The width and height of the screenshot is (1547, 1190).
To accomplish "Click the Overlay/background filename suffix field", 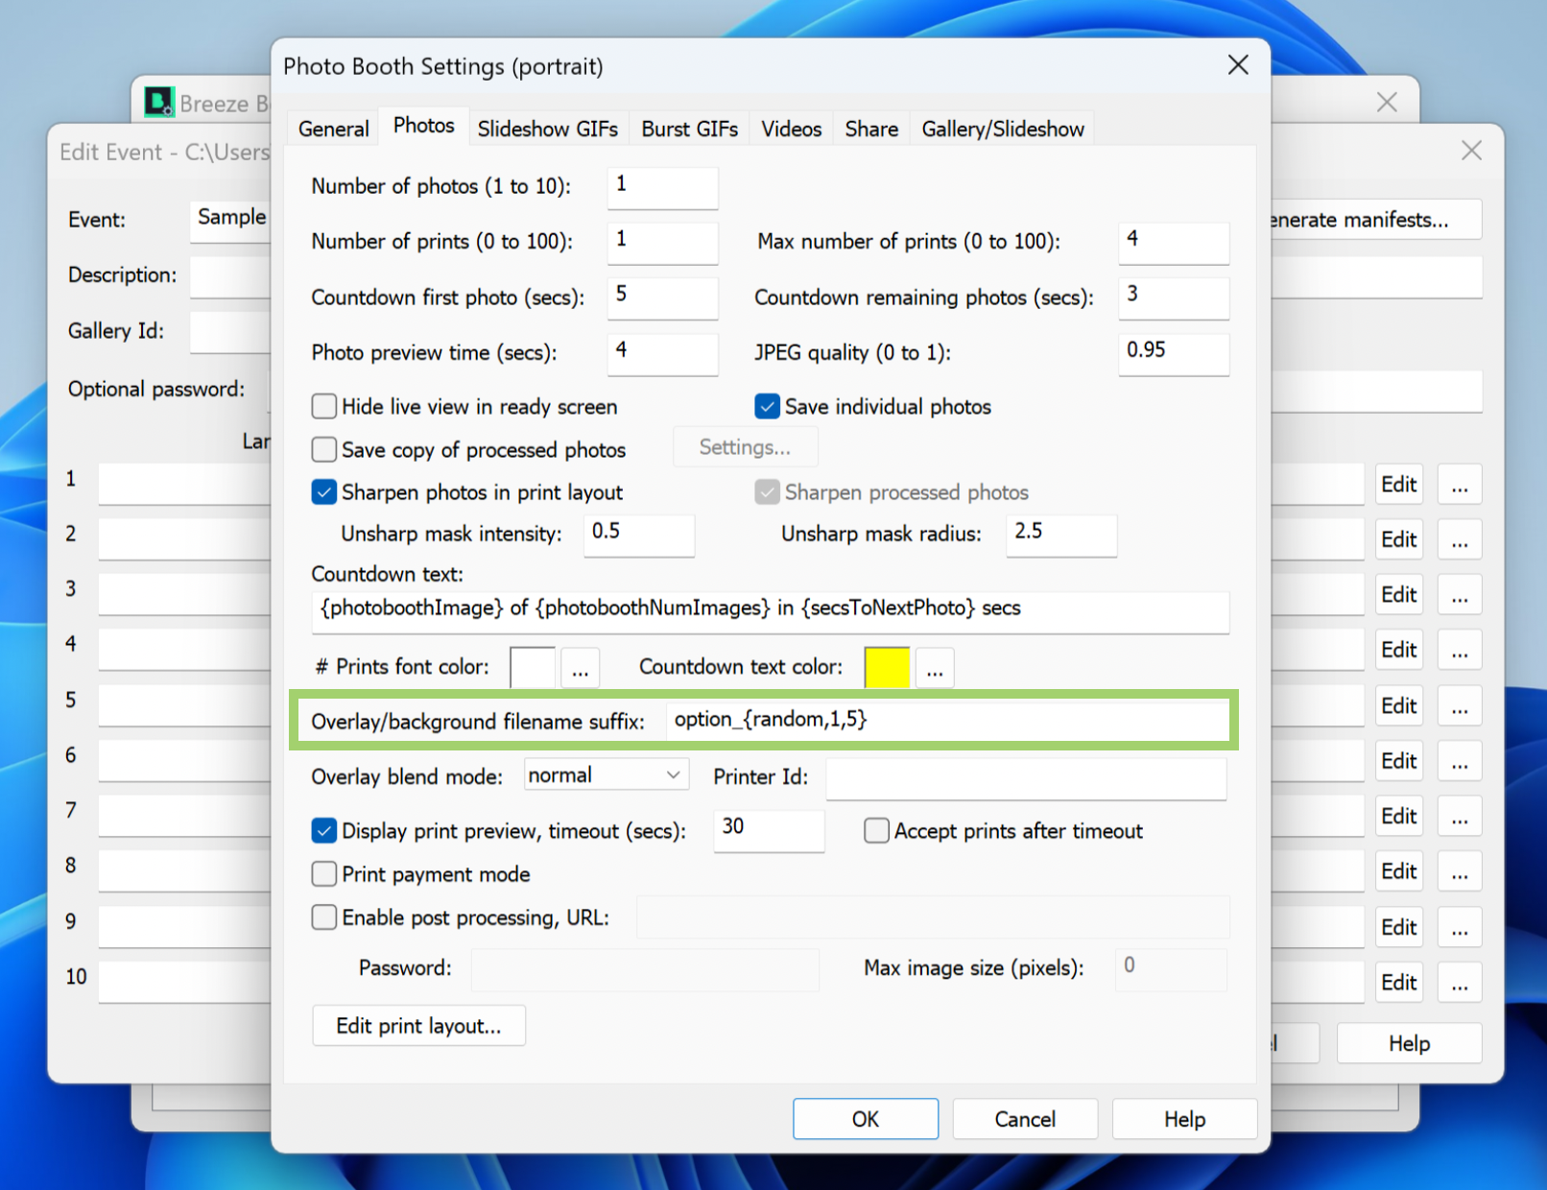I will tap(945, 721).
